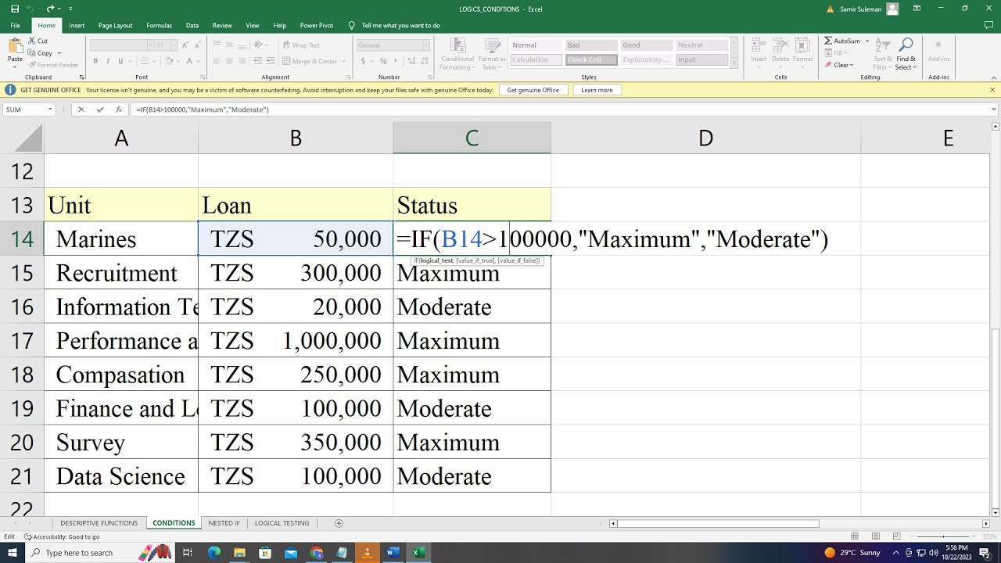Screen dimensions: 1001x563
Task: Click the Windows Start button
Action: coord(13,553)
